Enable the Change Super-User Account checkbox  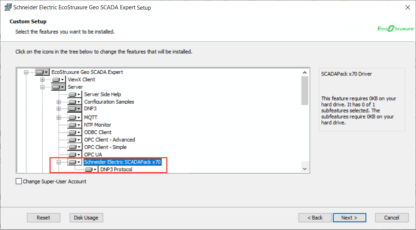[x=19, y=182]
